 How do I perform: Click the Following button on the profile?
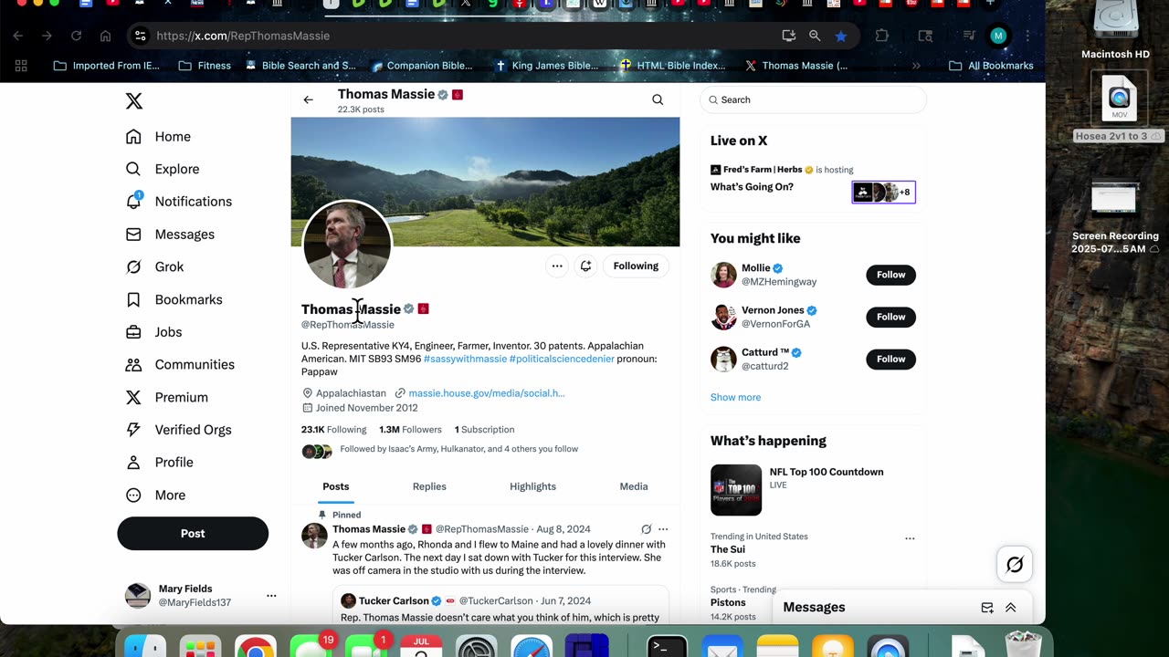[x=636, y=266]
